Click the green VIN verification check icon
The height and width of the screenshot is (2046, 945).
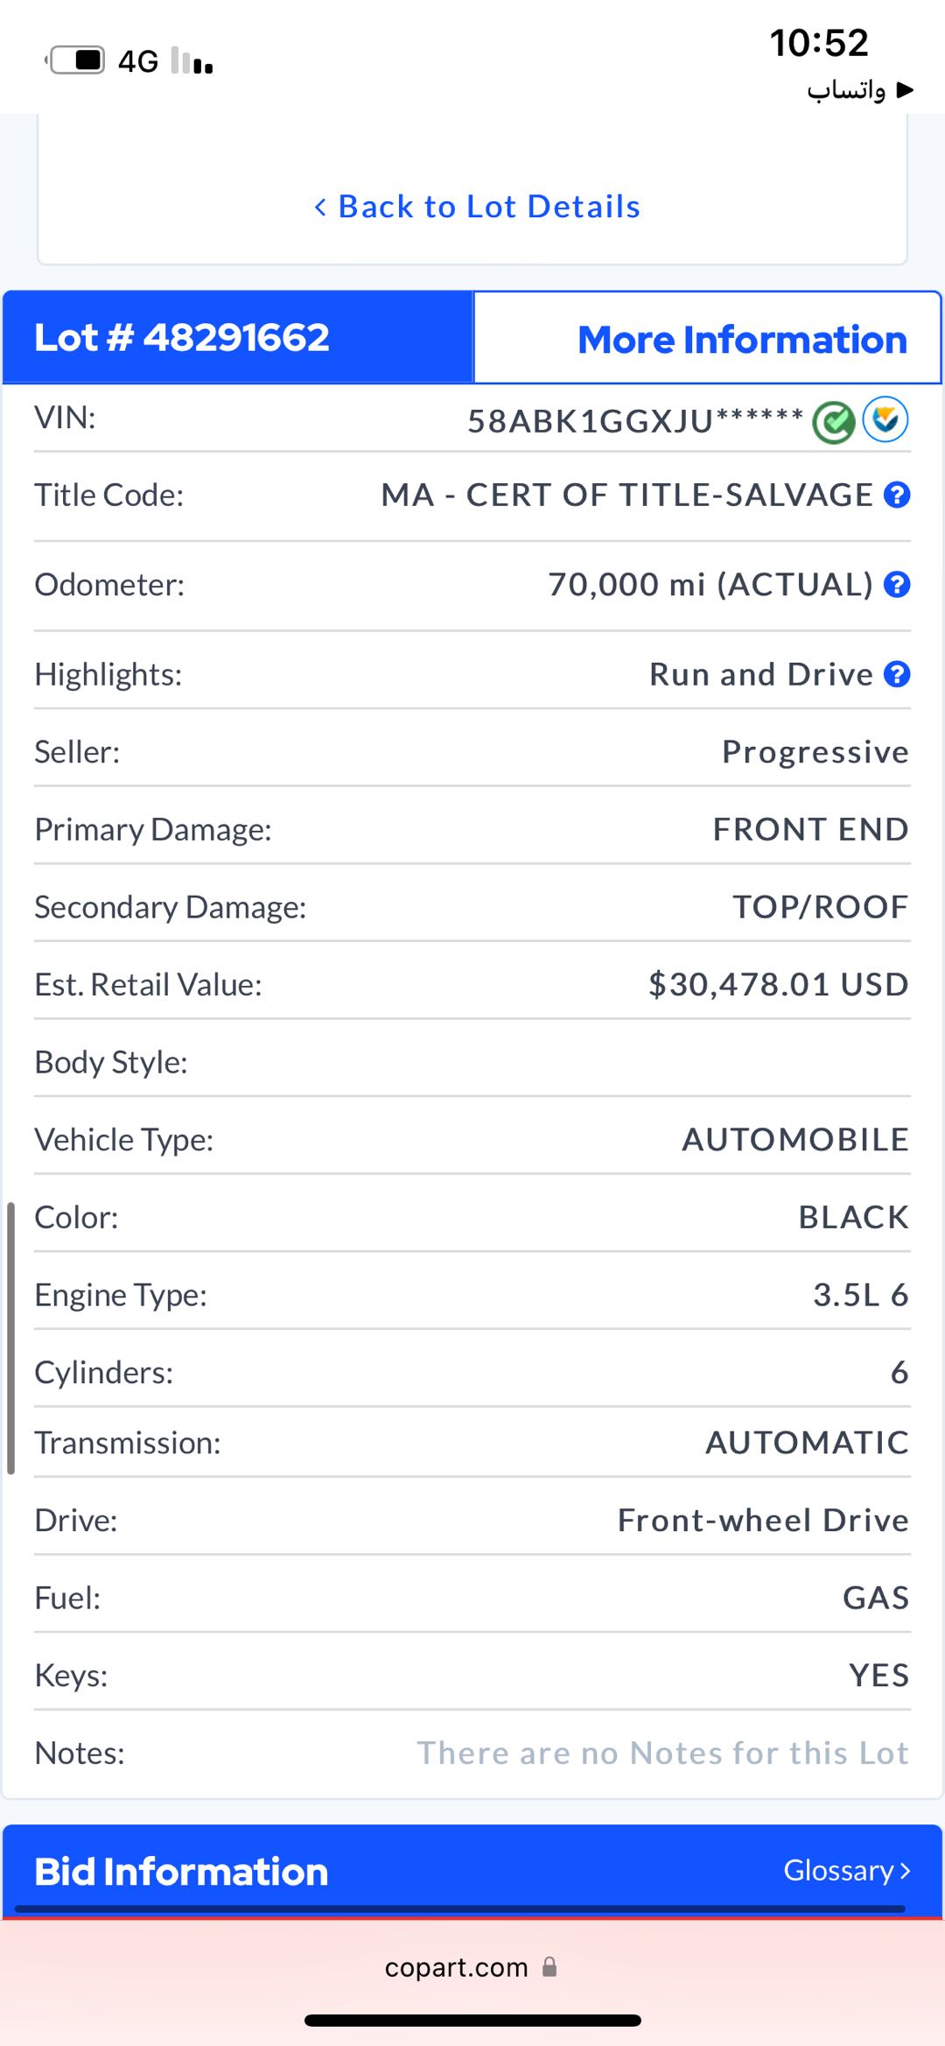click(833, 423)
